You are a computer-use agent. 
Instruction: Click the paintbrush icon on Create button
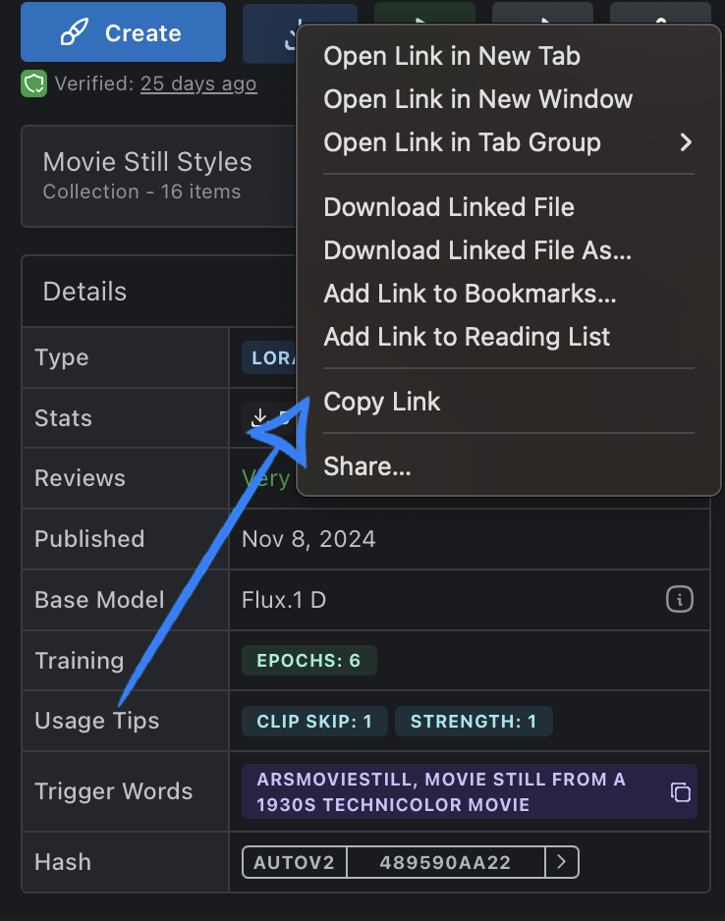pyautogui.click(x=74, y=33)
